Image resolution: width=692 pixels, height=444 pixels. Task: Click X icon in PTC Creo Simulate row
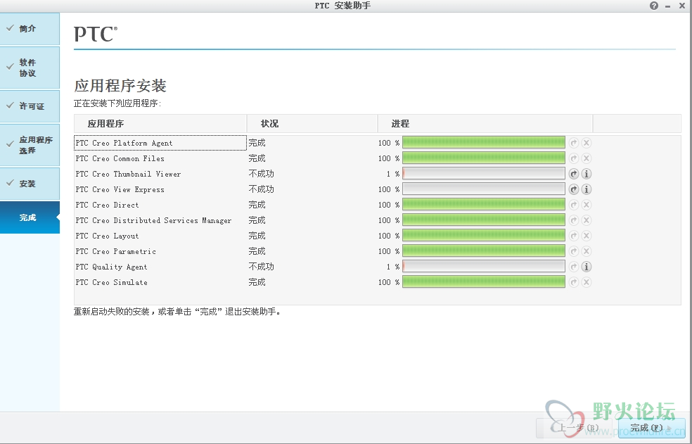586,282
